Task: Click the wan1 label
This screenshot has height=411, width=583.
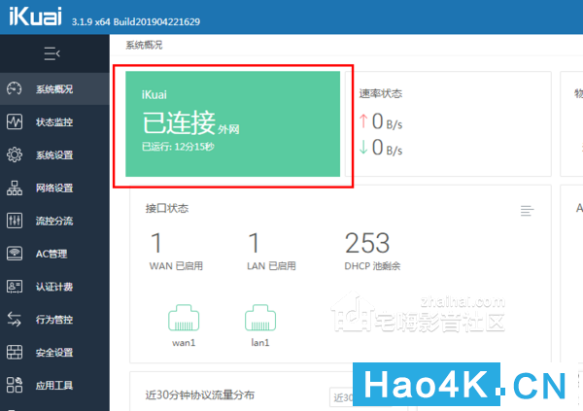Action: pyautogui.click(x=184, y=343)
